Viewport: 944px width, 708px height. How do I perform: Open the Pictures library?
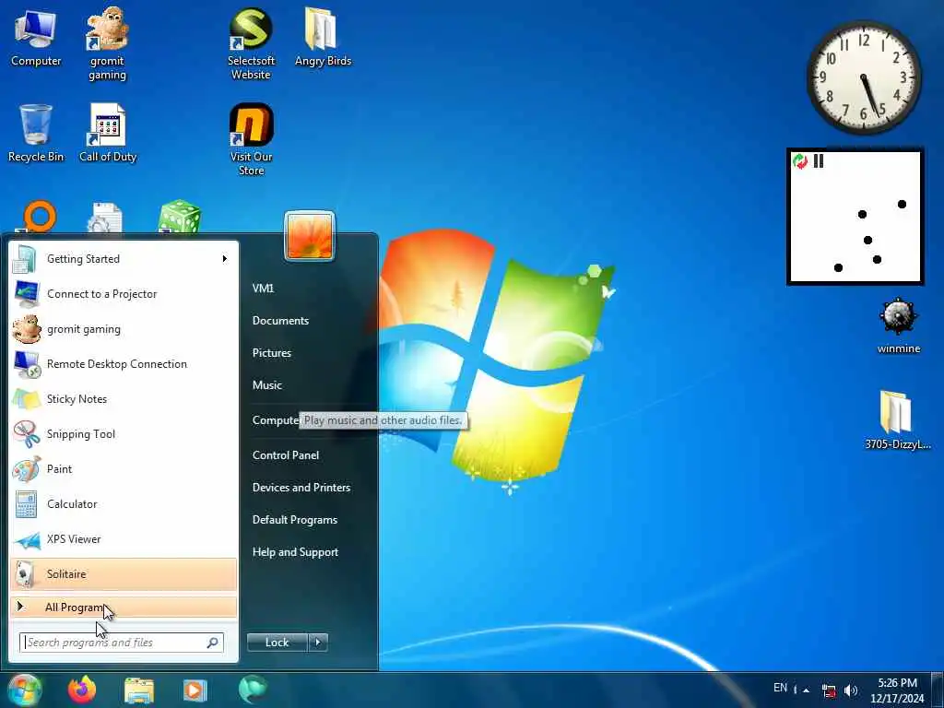272,353
